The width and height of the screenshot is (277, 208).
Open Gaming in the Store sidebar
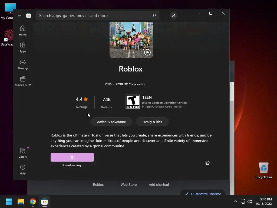[23, 64]
